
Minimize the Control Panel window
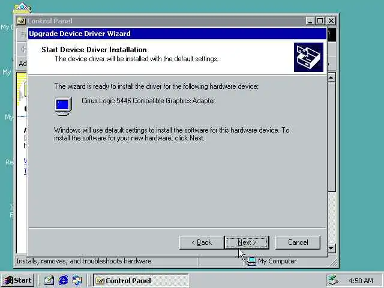310,21
